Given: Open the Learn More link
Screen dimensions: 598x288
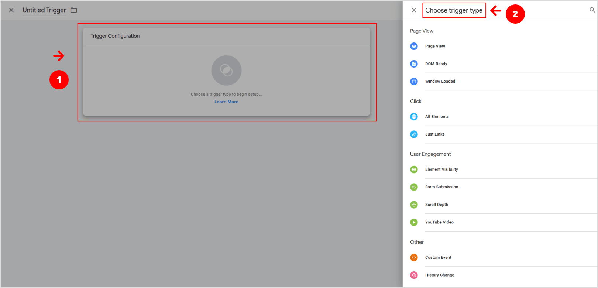Looking at the screenshot, I should (x=226, y=102).
